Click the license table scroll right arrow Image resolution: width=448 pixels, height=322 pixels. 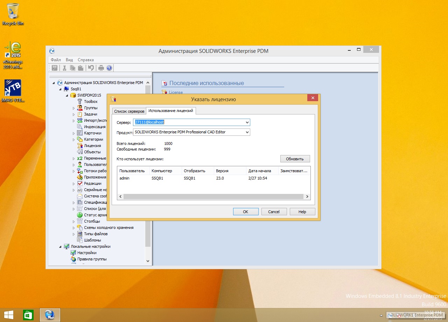[307, 197]
